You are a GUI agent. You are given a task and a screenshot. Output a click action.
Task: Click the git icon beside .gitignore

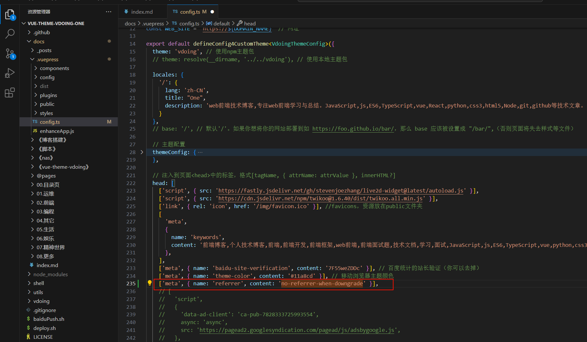click(x=28, y=310)
